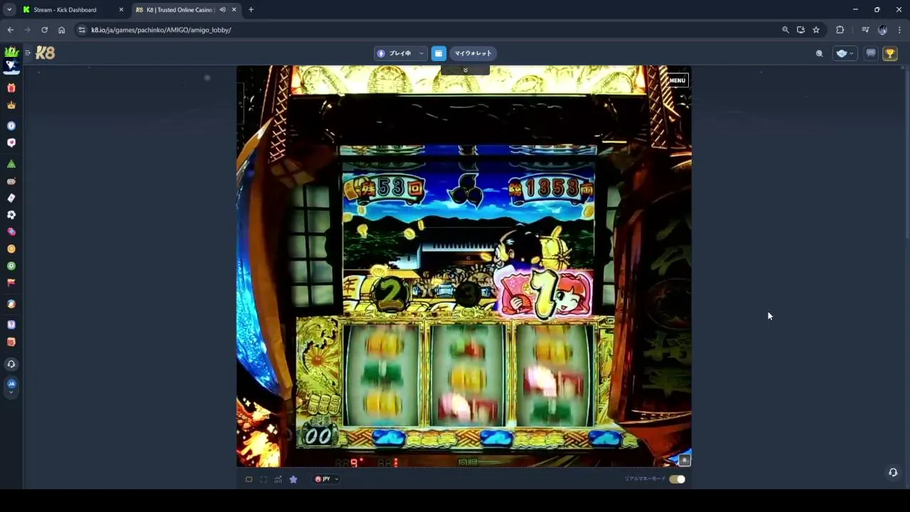910x512 pixels.
Task: Open the gold trophy icon in header
Action: coord(889,53)
